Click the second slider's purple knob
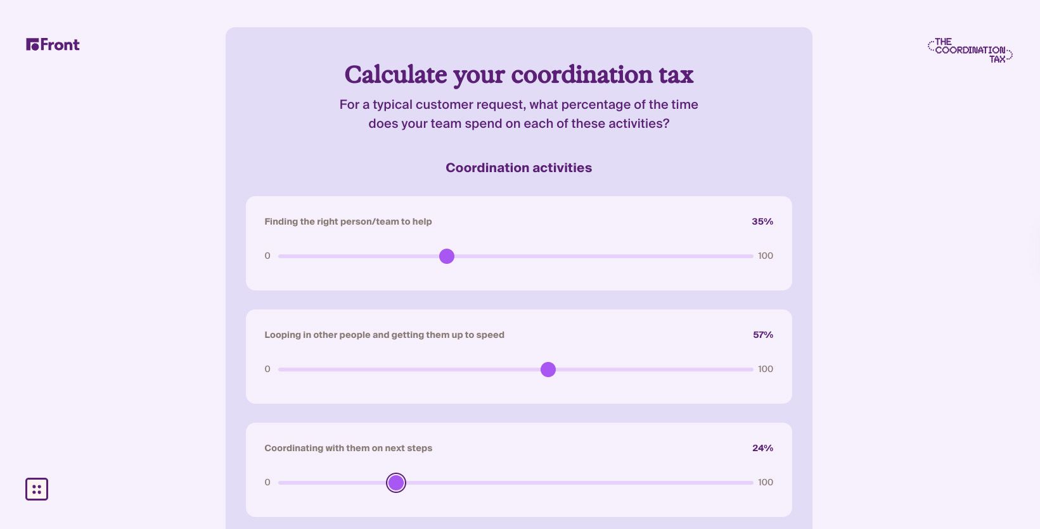 tap(548, 370)
